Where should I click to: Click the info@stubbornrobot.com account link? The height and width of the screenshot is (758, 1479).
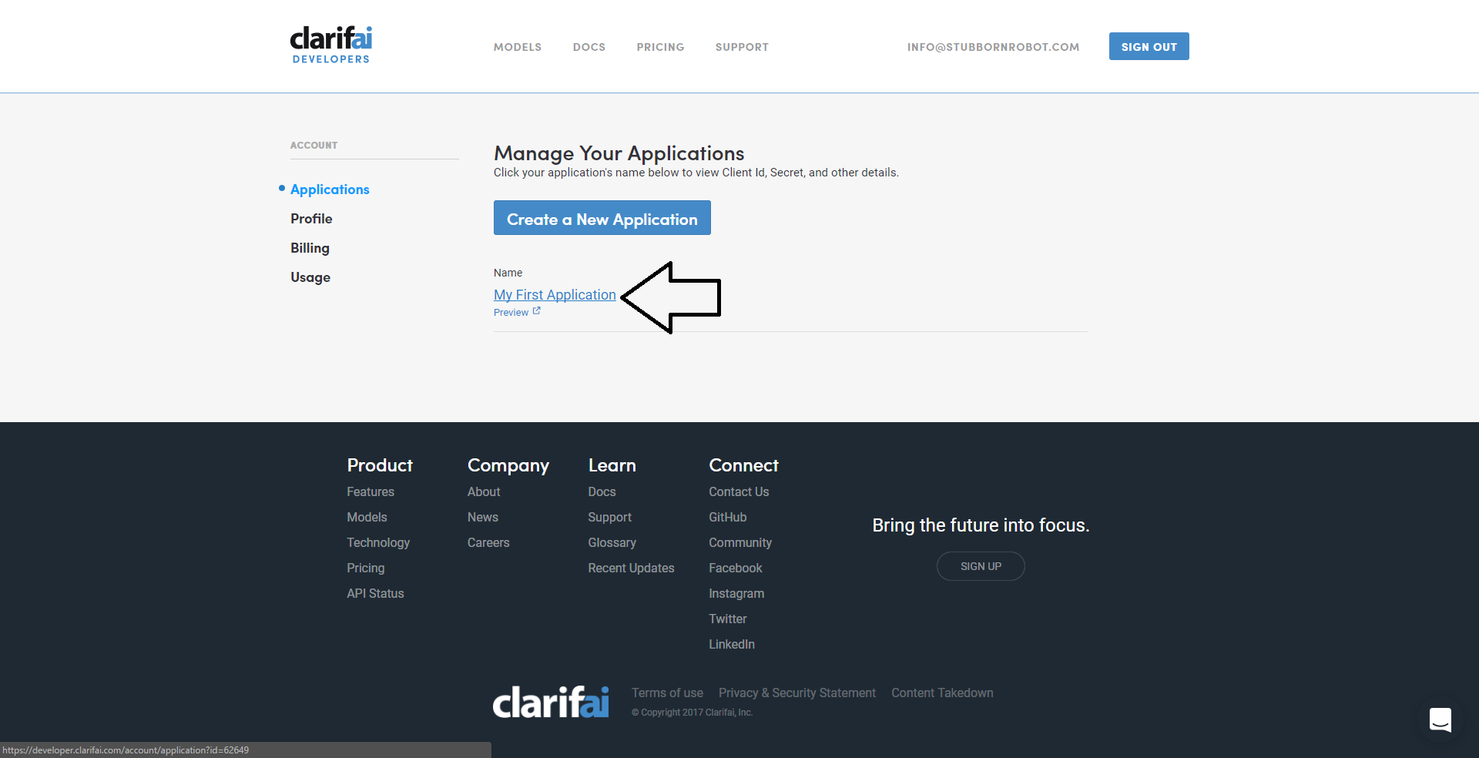tap(993, 47)
